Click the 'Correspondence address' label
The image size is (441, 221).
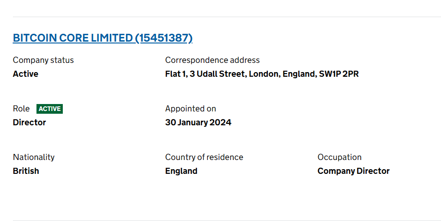[x=212, y=60]
